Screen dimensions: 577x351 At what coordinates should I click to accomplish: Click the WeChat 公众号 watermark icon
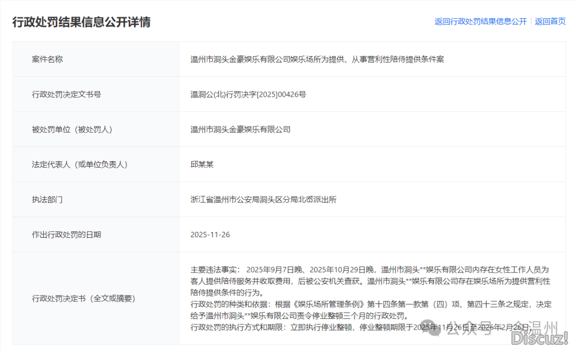coord(435,329)
